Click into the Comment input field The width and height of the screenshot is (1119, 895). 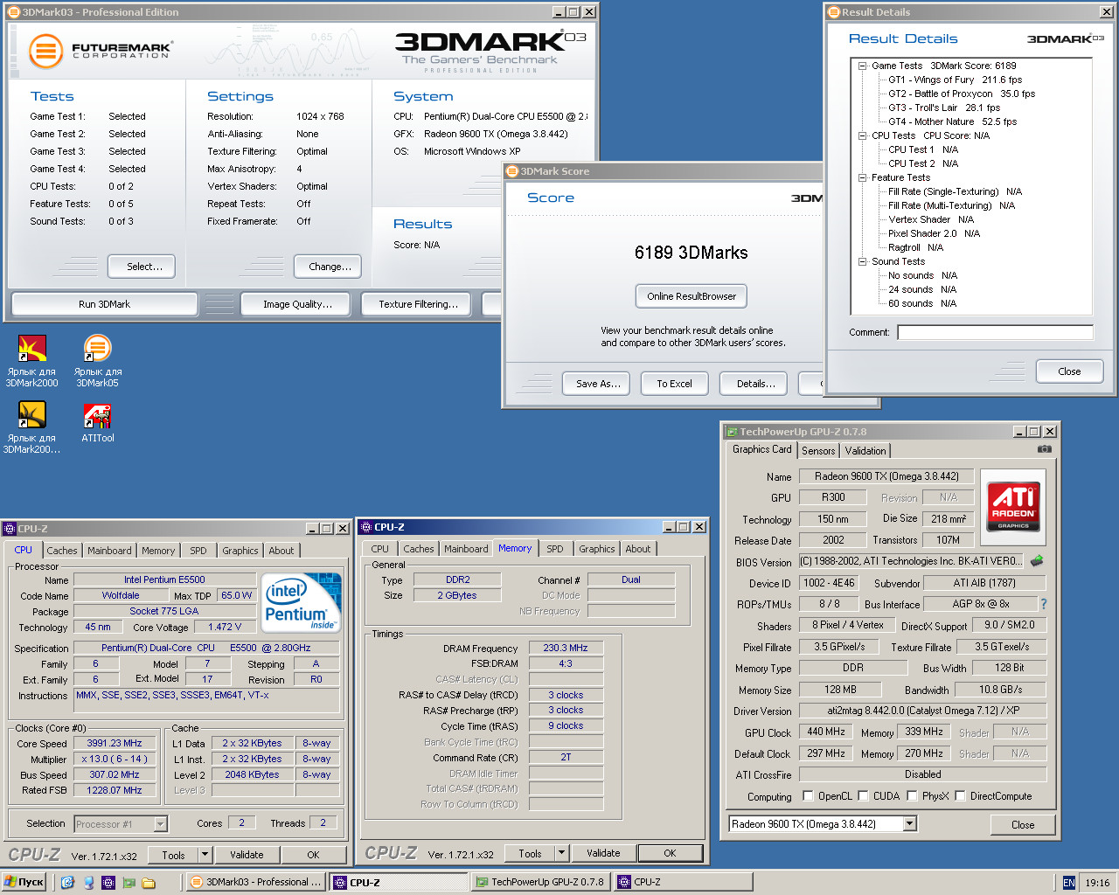[x=995, y=332]
